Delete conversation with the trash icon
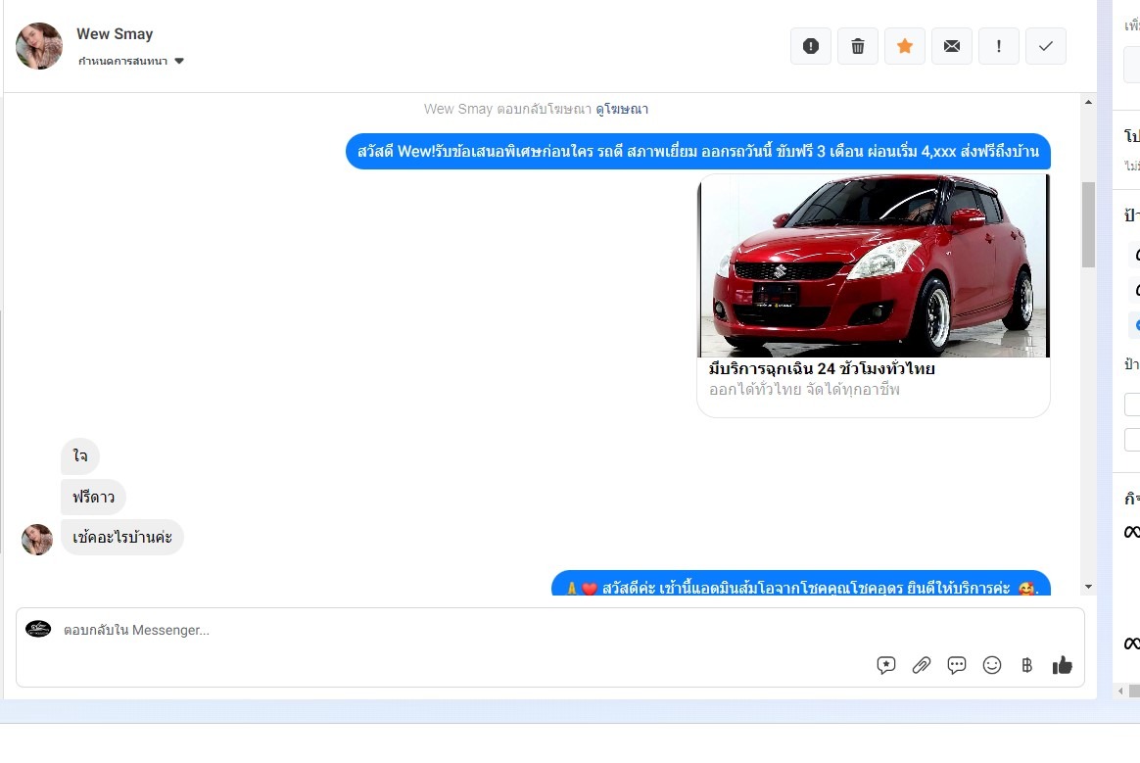This screenshot has width=1140, height=763. [857, 46]
